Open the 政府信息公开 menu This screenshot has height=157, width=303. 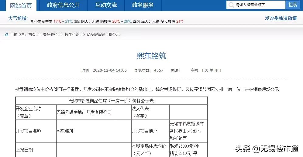[x=63, y=5]
